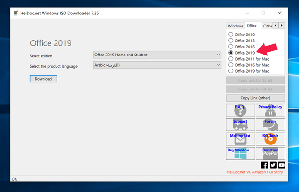Image resolution: width=299 pixels, height=192 pixels.
Task: Click Copy Link for 64 bit
Action: [x=256, y=89]
